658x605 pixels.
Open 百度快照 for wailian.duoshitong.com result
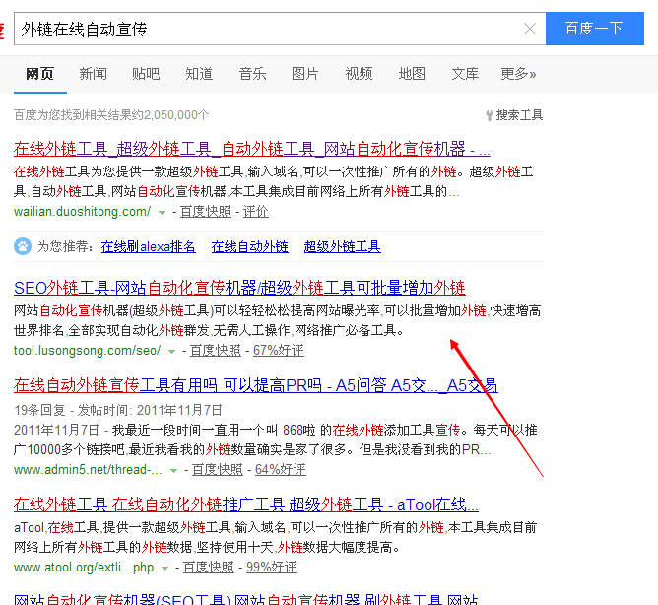[x=206, y=211]
